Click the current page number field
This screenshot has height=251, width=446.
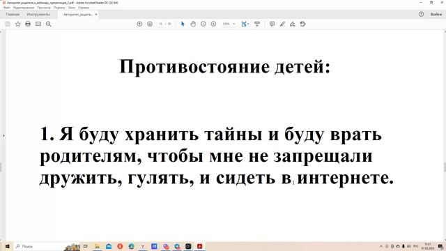tap(161, 24)
